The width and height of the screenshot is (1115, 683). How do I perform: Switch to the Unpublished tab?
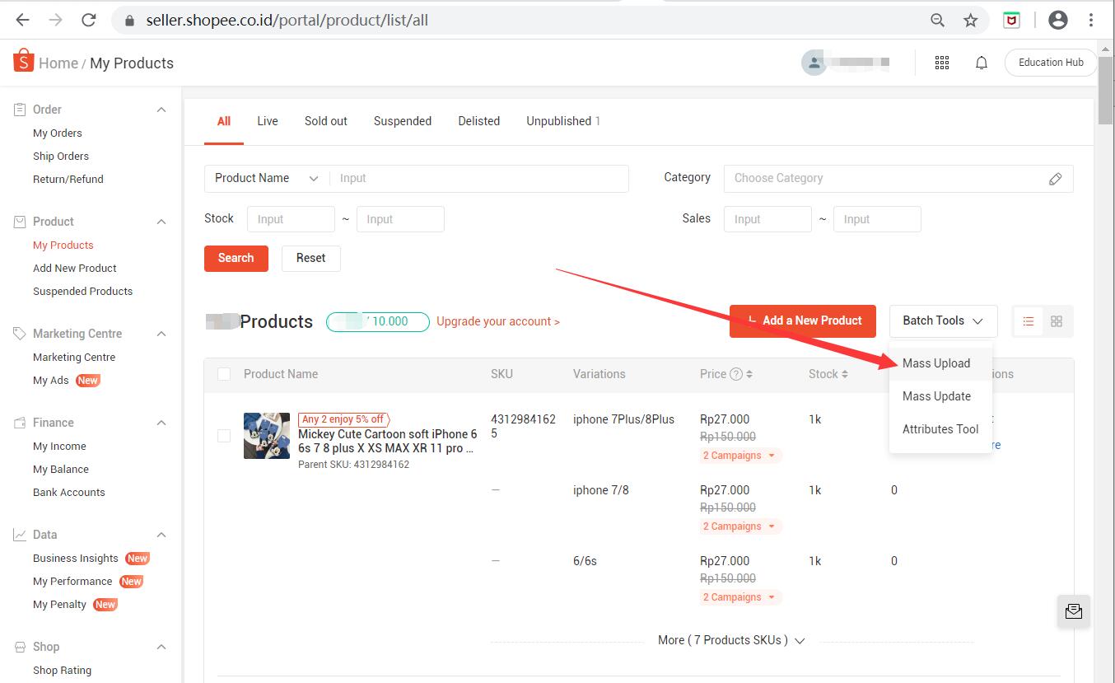coord(563,121)
